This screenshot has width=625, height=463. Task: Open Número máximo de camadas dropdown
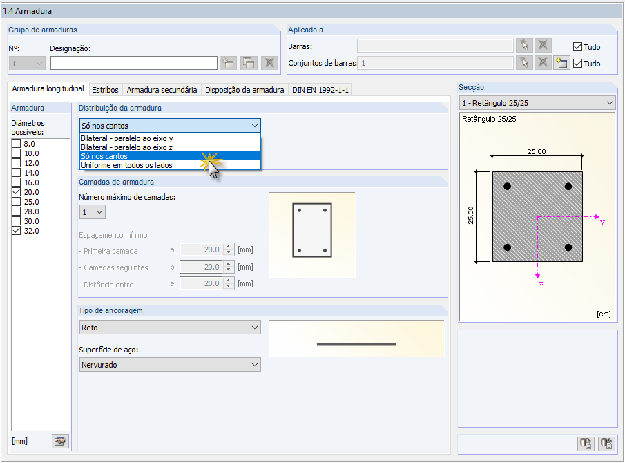click(93, 212)
